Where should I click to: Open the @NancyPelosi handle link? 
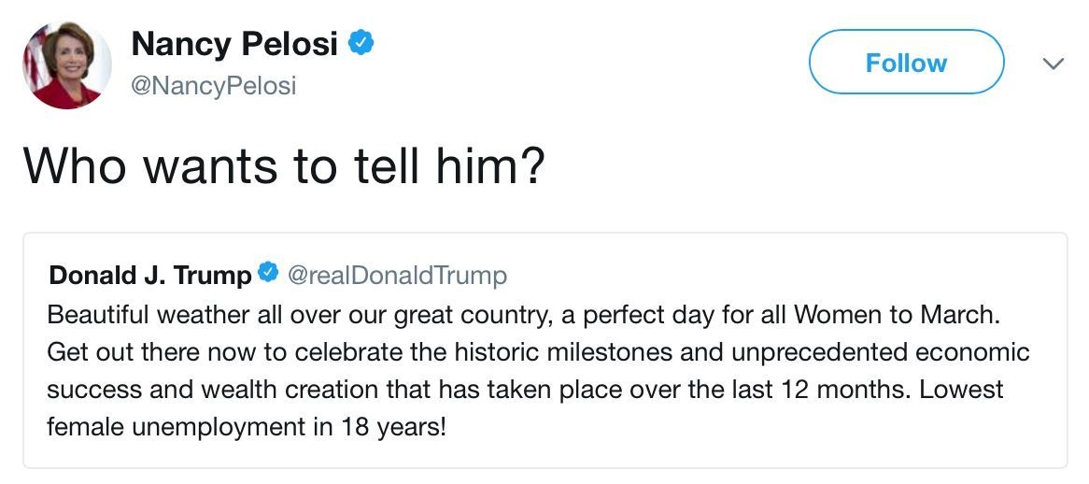(x=214, y=86)
